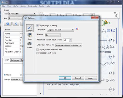Click the Name column header in Details
The width and height of the screenshot is (123, 98).
(x=12, y=34)
